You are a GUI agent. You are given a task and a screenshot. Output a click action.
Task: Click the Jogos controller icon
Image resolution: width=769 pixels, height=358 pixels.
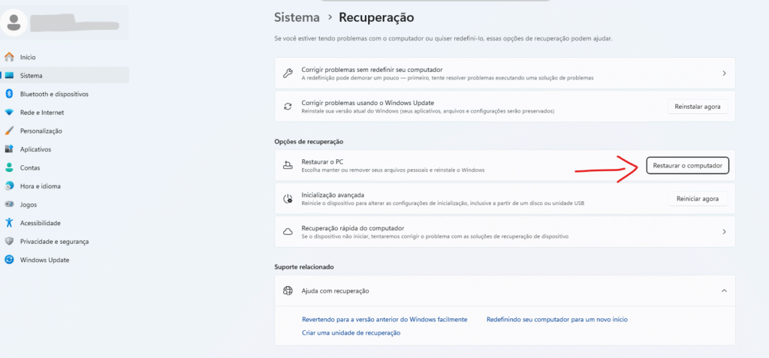click(9, 204)
